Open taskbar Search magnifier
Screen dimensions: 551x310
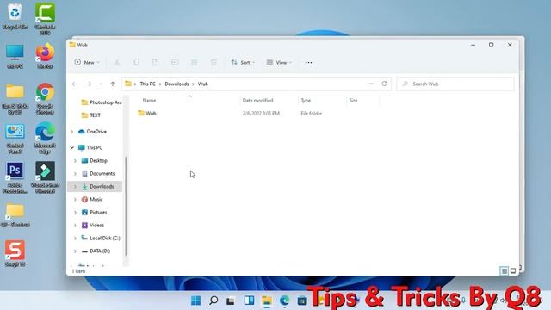click(x=214, y=301)
